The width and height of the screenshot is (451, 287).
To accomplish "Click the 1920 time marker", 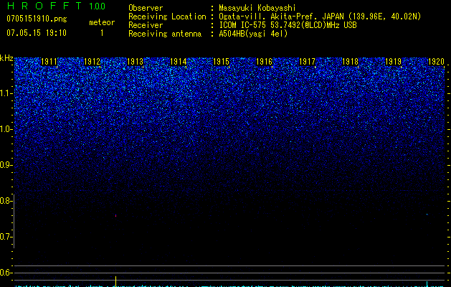I will (436, 62).
